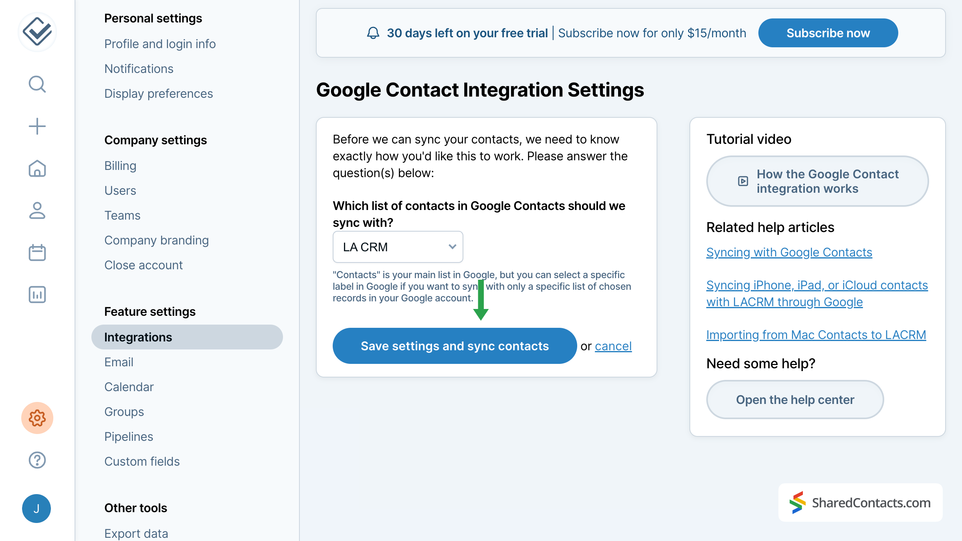This screenshot has width=962, height=541.
Task: Click the Related help articles heading
Action: [770, 227]
